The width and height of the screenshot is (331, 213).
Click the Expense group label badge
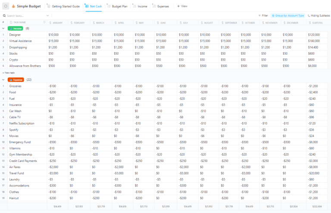(16, 80)
